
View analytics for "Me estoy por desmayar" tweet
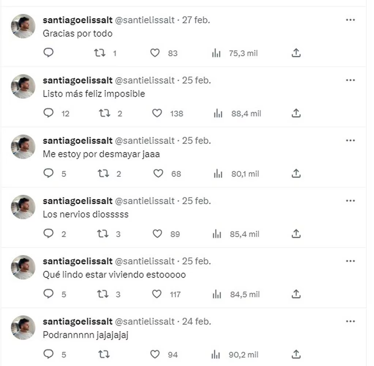(x=218, y=173)
